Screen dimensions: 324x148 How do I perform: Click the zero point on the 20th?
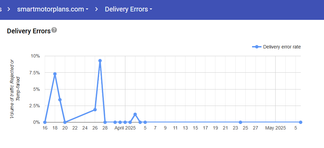[65, 122]
